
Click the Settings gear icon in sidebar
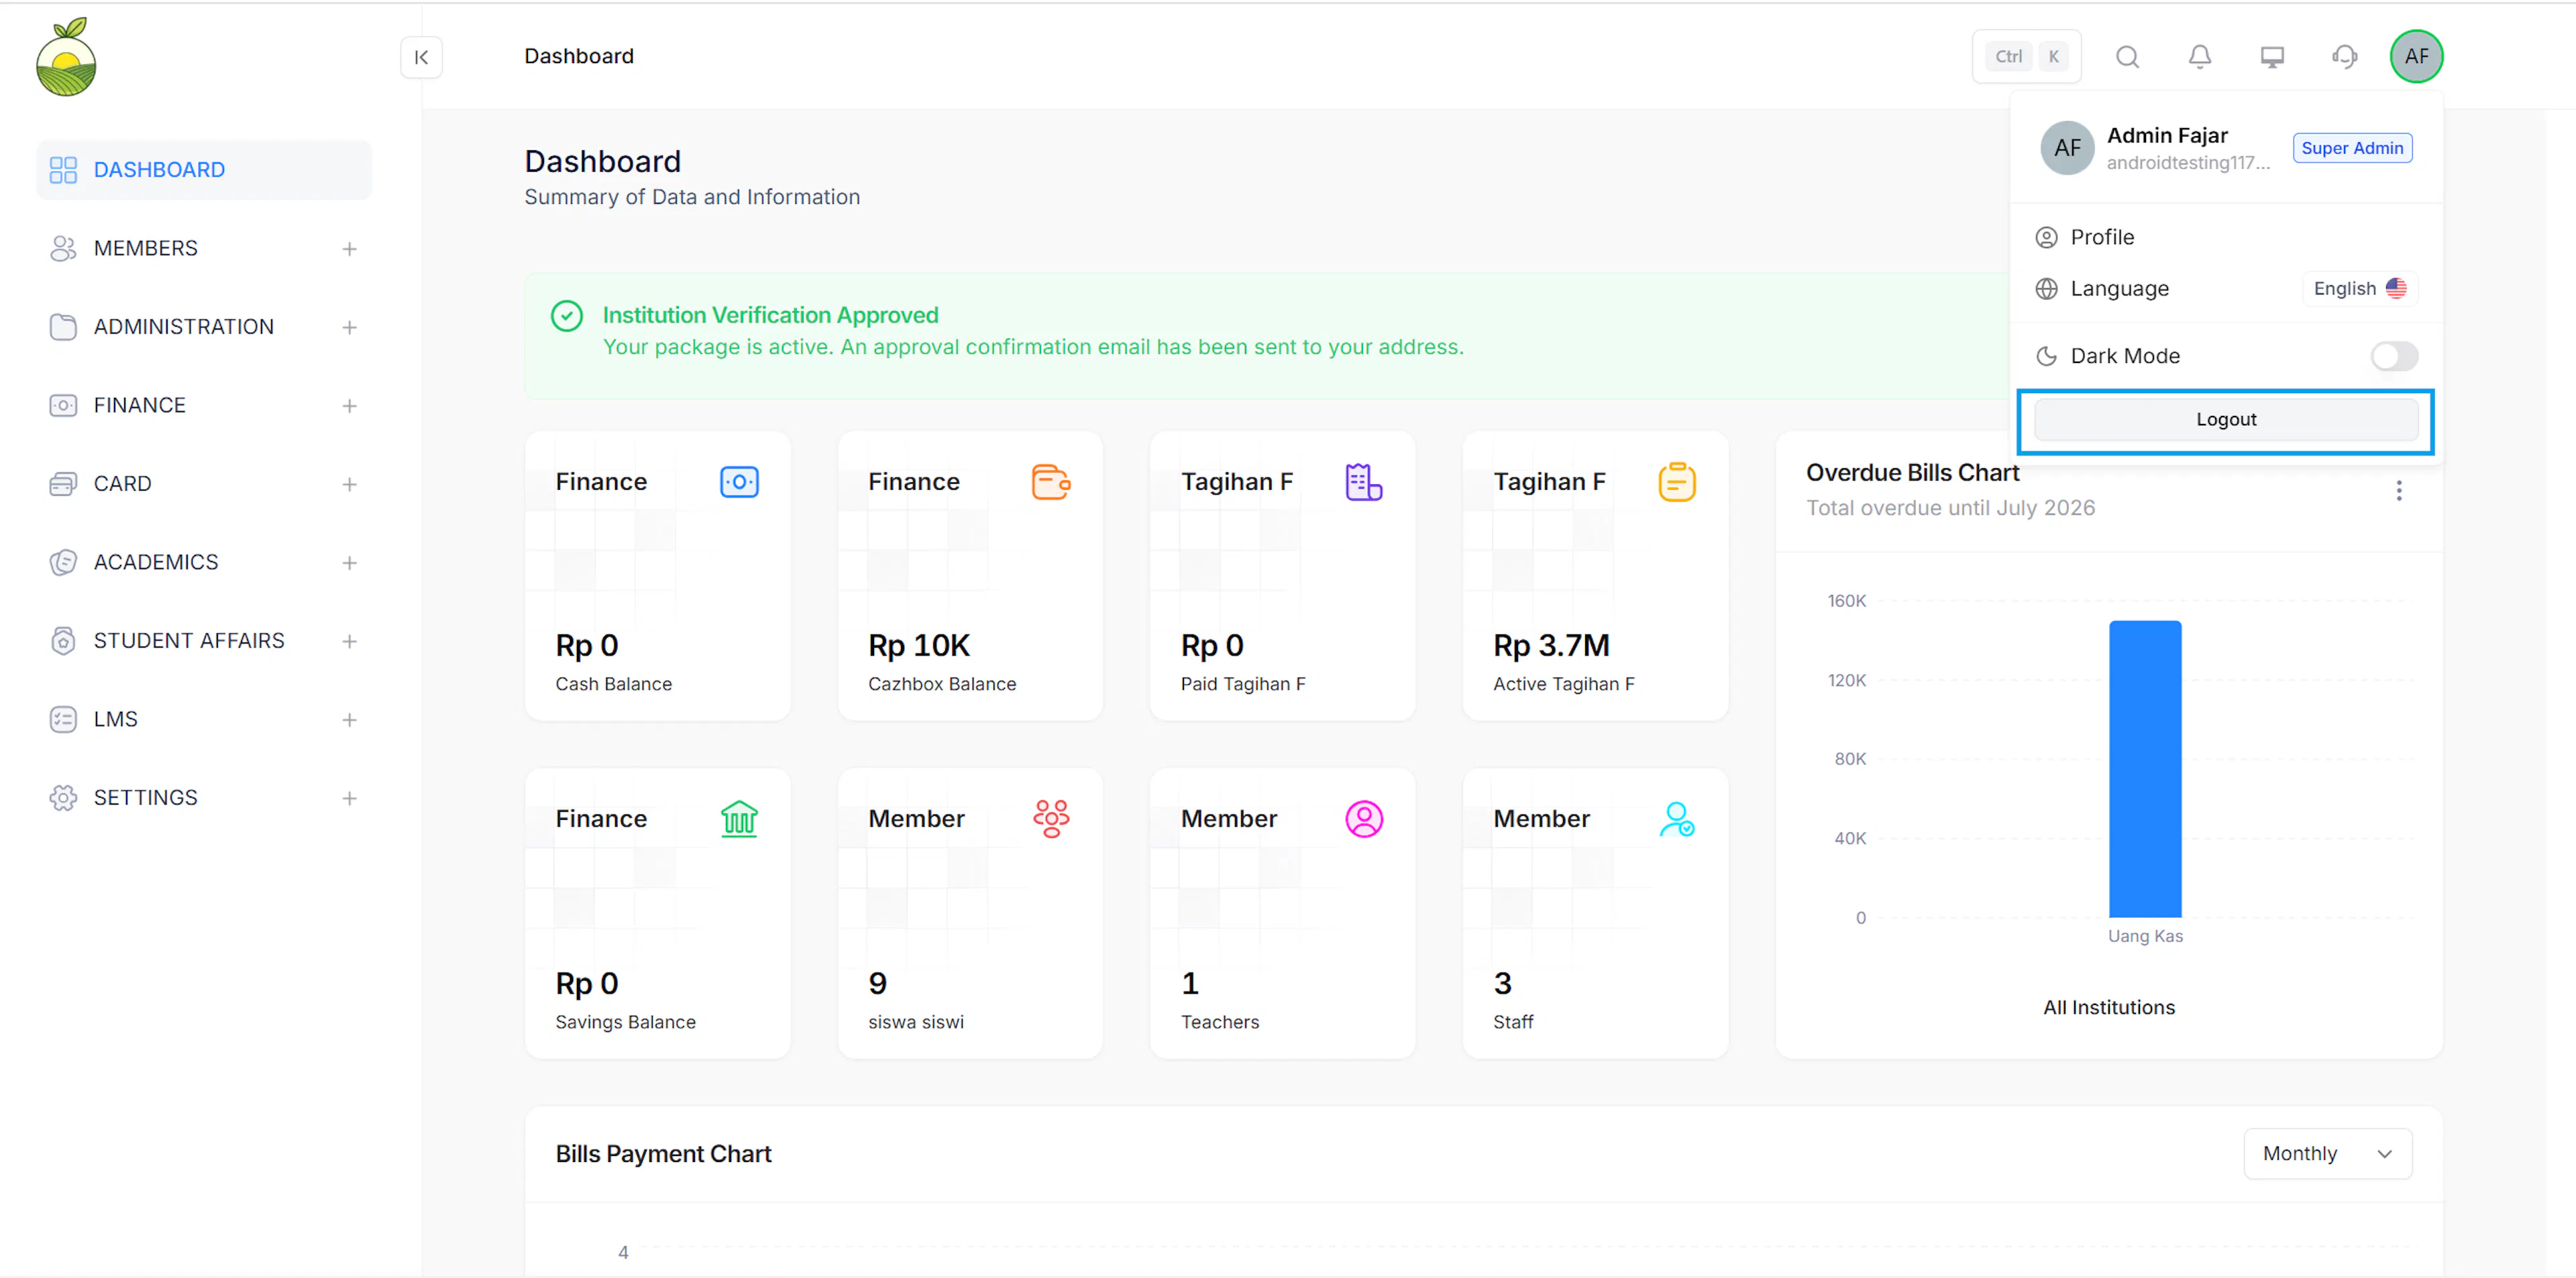pyautogui.click(x=63, y=798)
